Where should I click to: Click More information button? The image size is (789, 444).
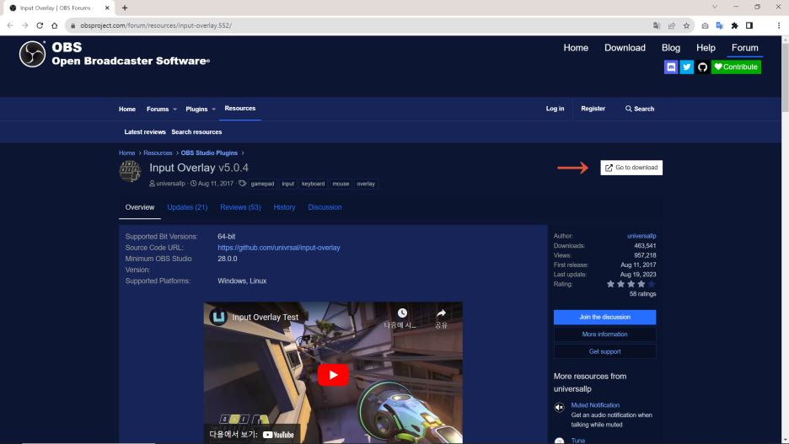pyautogui.click(x=605, y=334)
